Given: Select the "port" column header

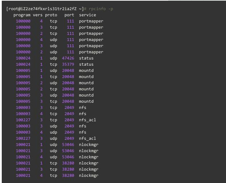Looking at the screenshot, I should (69, 15).
